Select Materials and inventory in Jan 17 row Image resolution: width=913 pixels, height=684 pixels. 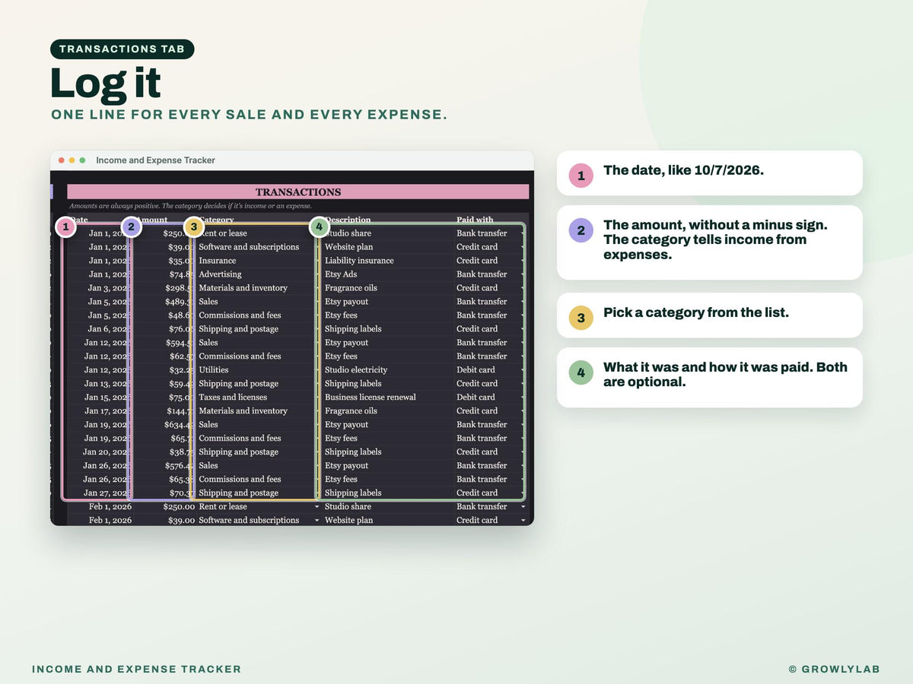[243, 411]
